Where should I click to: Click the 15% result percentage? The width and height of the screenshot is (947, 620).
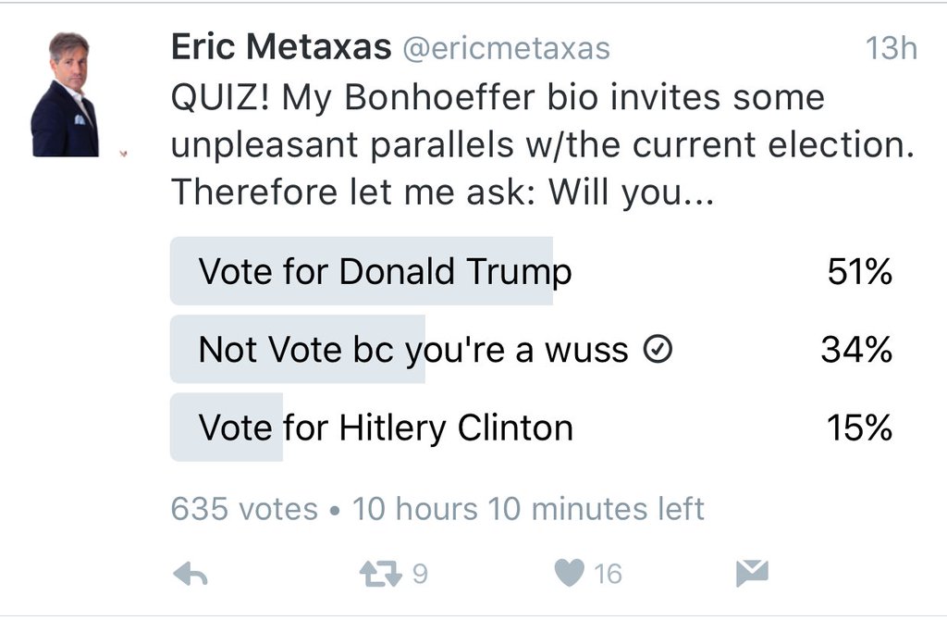pos(859,428)
